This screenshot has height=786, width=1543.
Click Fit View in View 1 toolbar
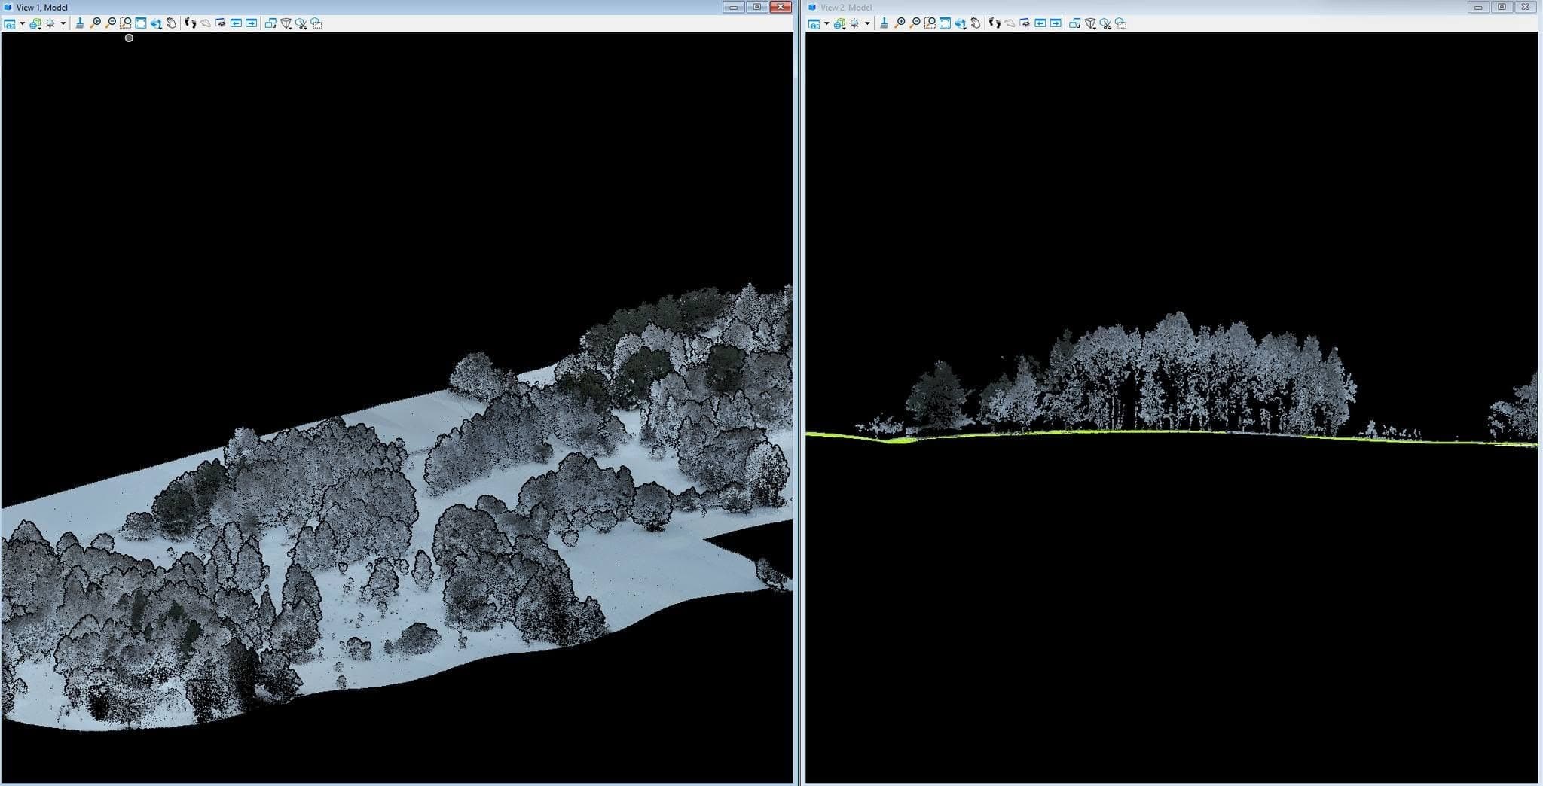141,23
